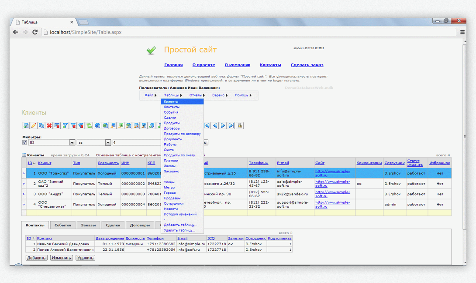Click the Excel document import icon
Viewport: 476px width, 283px height.
[105, 126]
